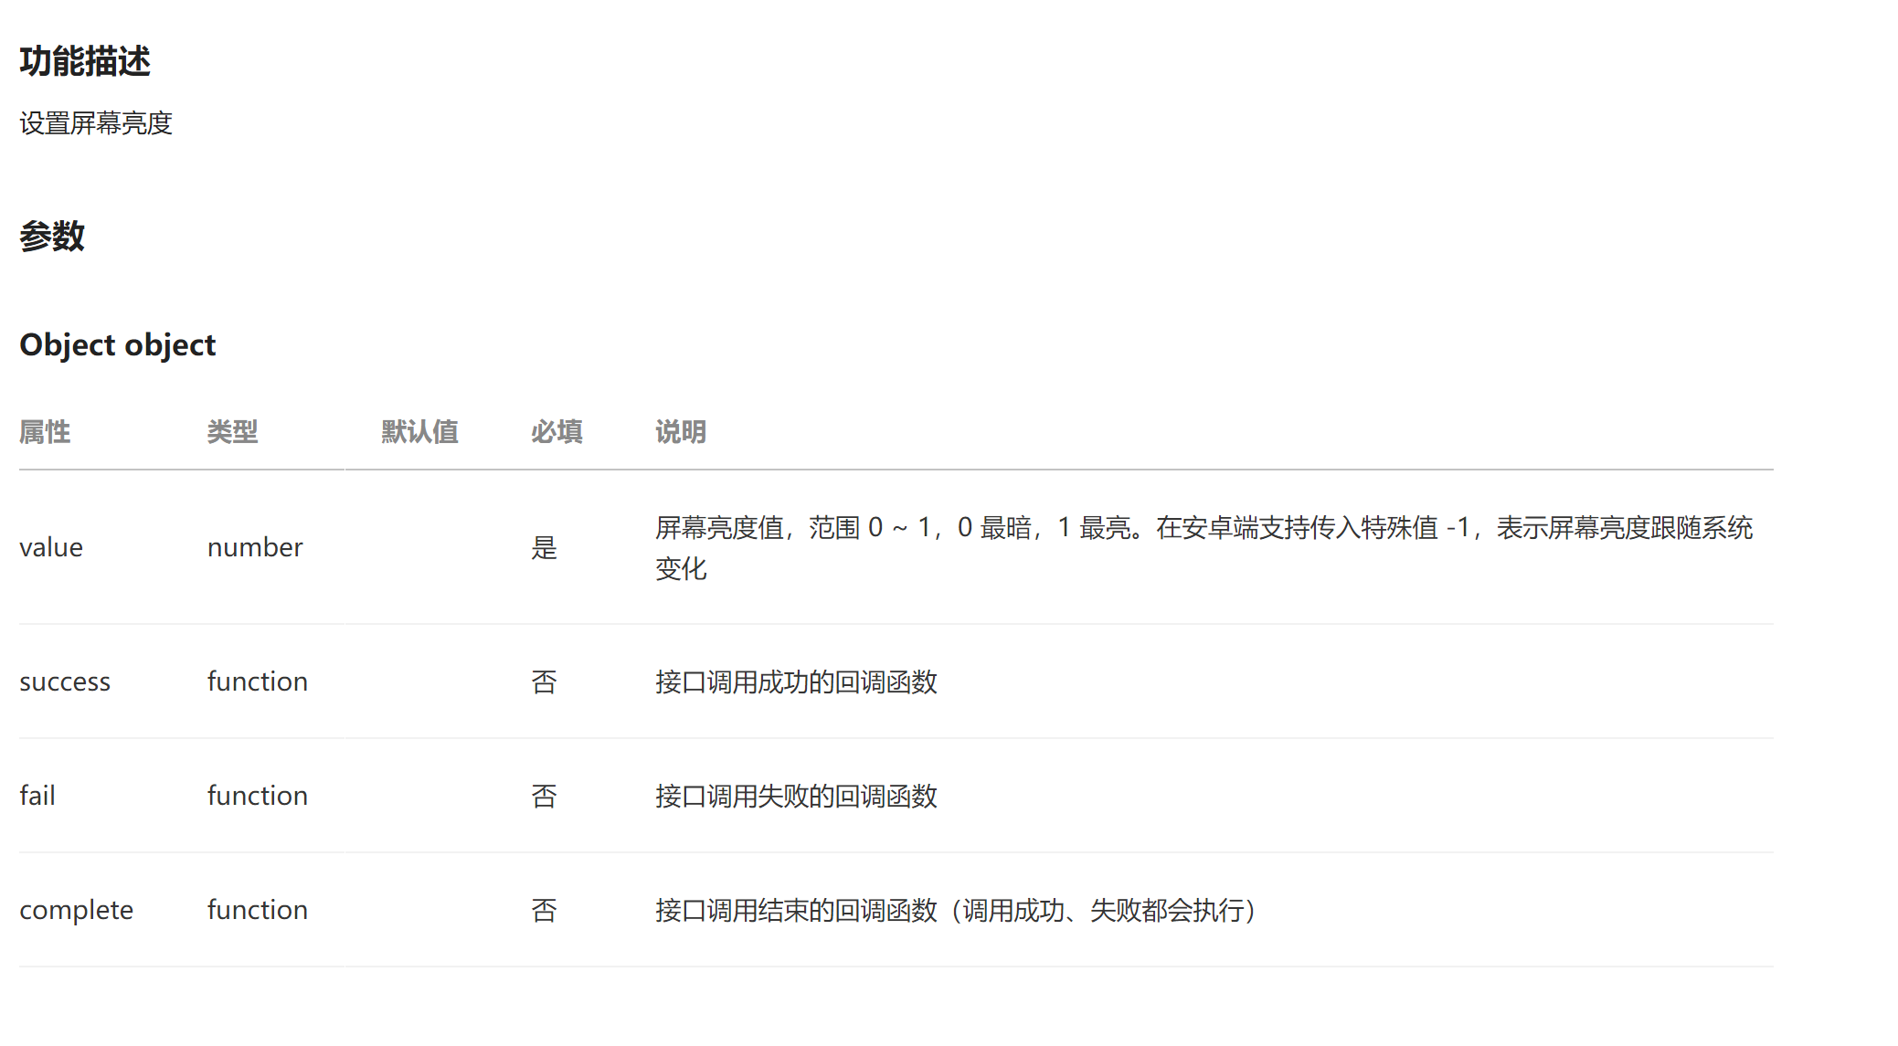Click the 类型 column header
This screenshot has width=1898, height=1046.
[x=233, y=431]
